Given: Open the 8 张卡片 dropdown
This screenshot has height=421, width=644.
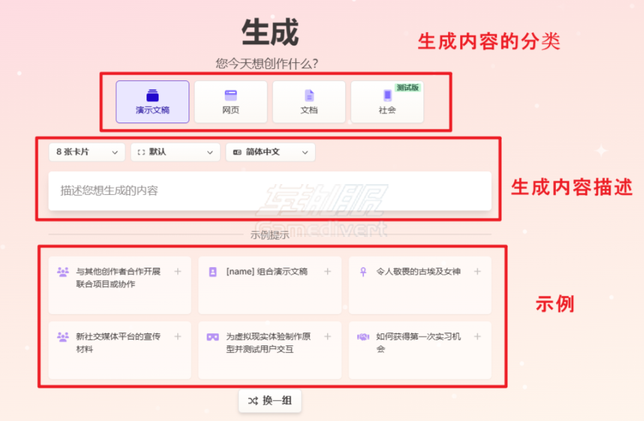Looking at the screenshot, I should click(x=86, y=152).
